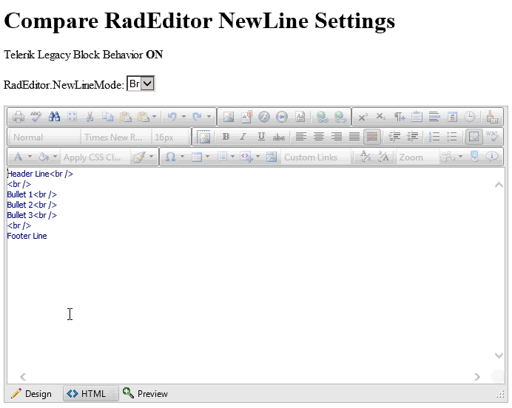Open the Custom Links dropdown

pos(316,157)
